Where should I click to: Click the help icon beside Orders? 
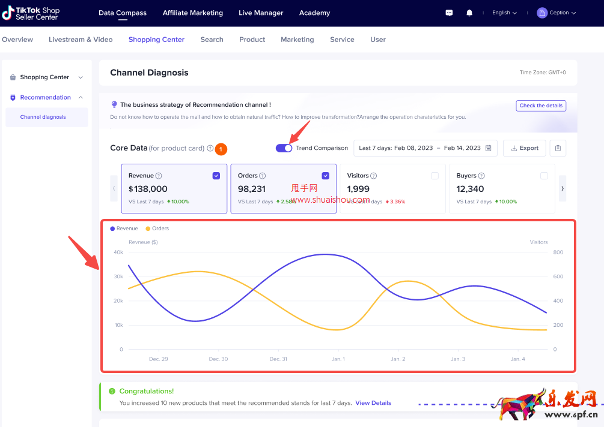(262, 176)
